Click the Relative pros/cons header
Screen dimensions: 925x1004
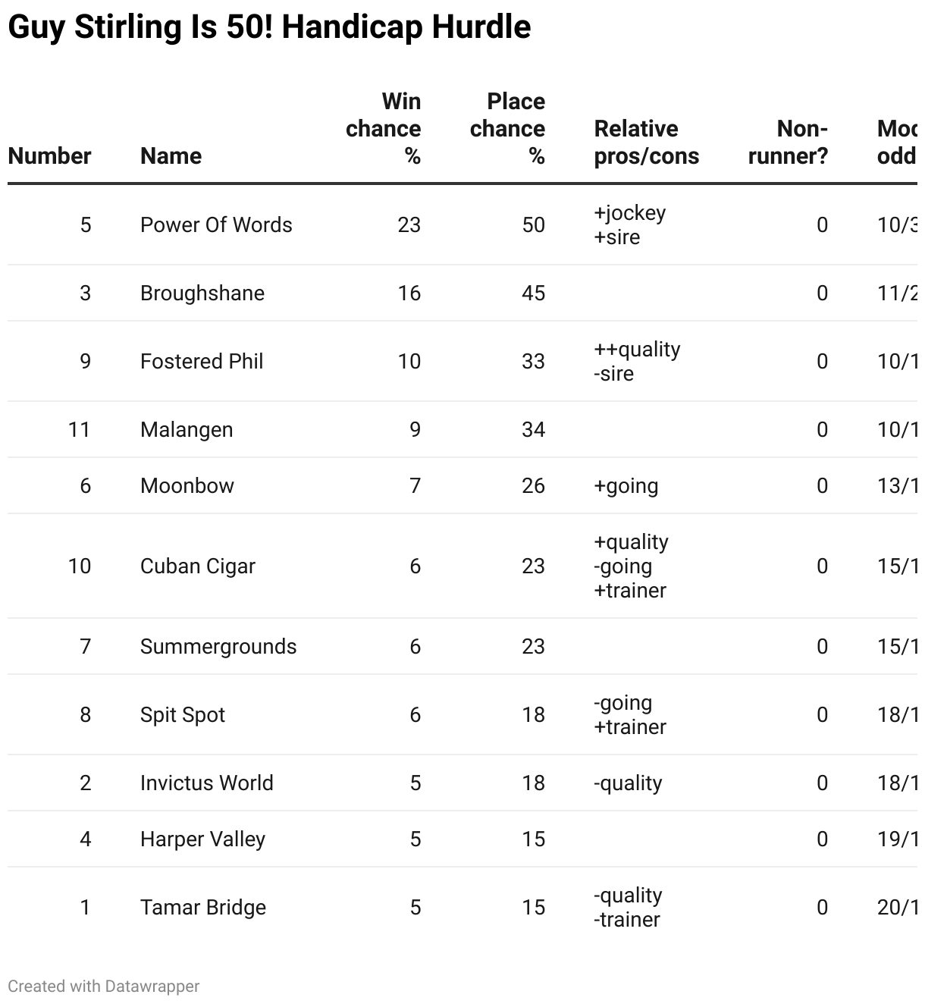646,143
